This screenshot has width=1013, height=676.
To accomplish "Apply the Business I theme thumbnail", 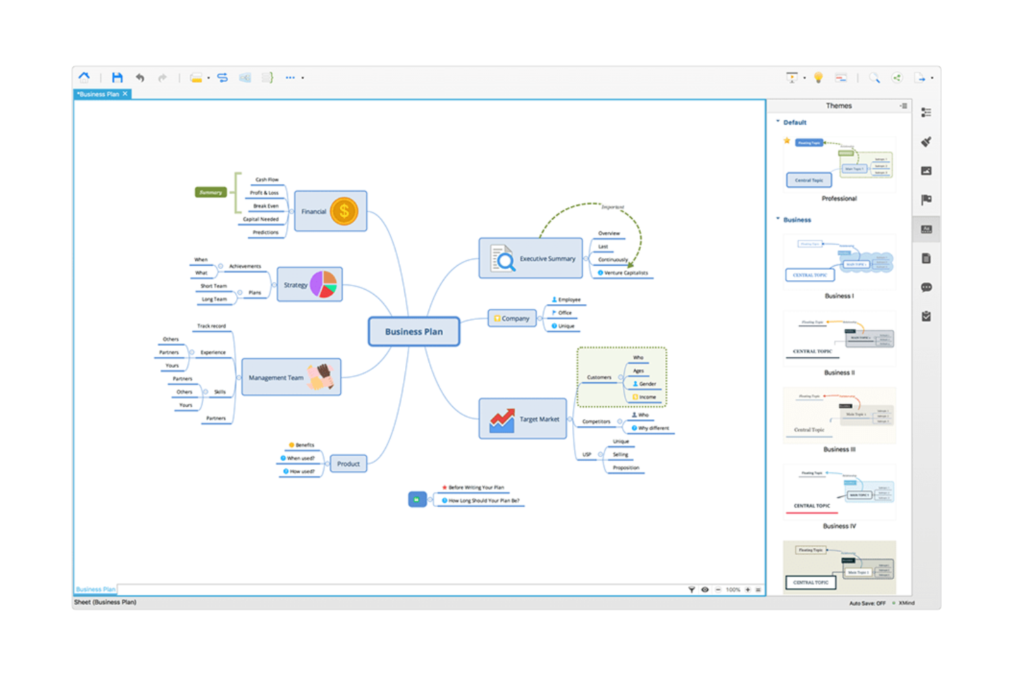I will [839, 261].
